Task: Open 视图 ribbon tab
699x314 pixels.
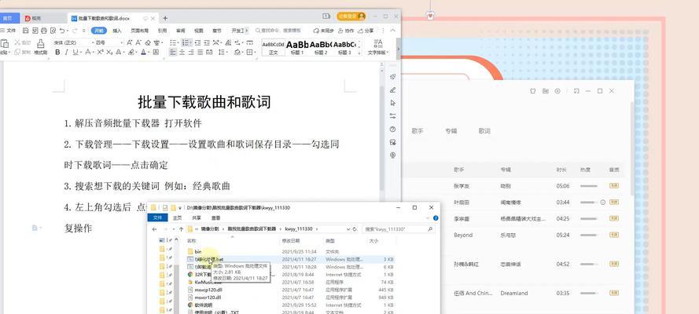Action: (198, 31)
